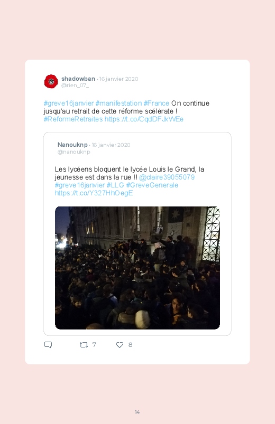
Task: Click the retweet arrows icon
Action: pyautogui.click(x=84, y=345)
